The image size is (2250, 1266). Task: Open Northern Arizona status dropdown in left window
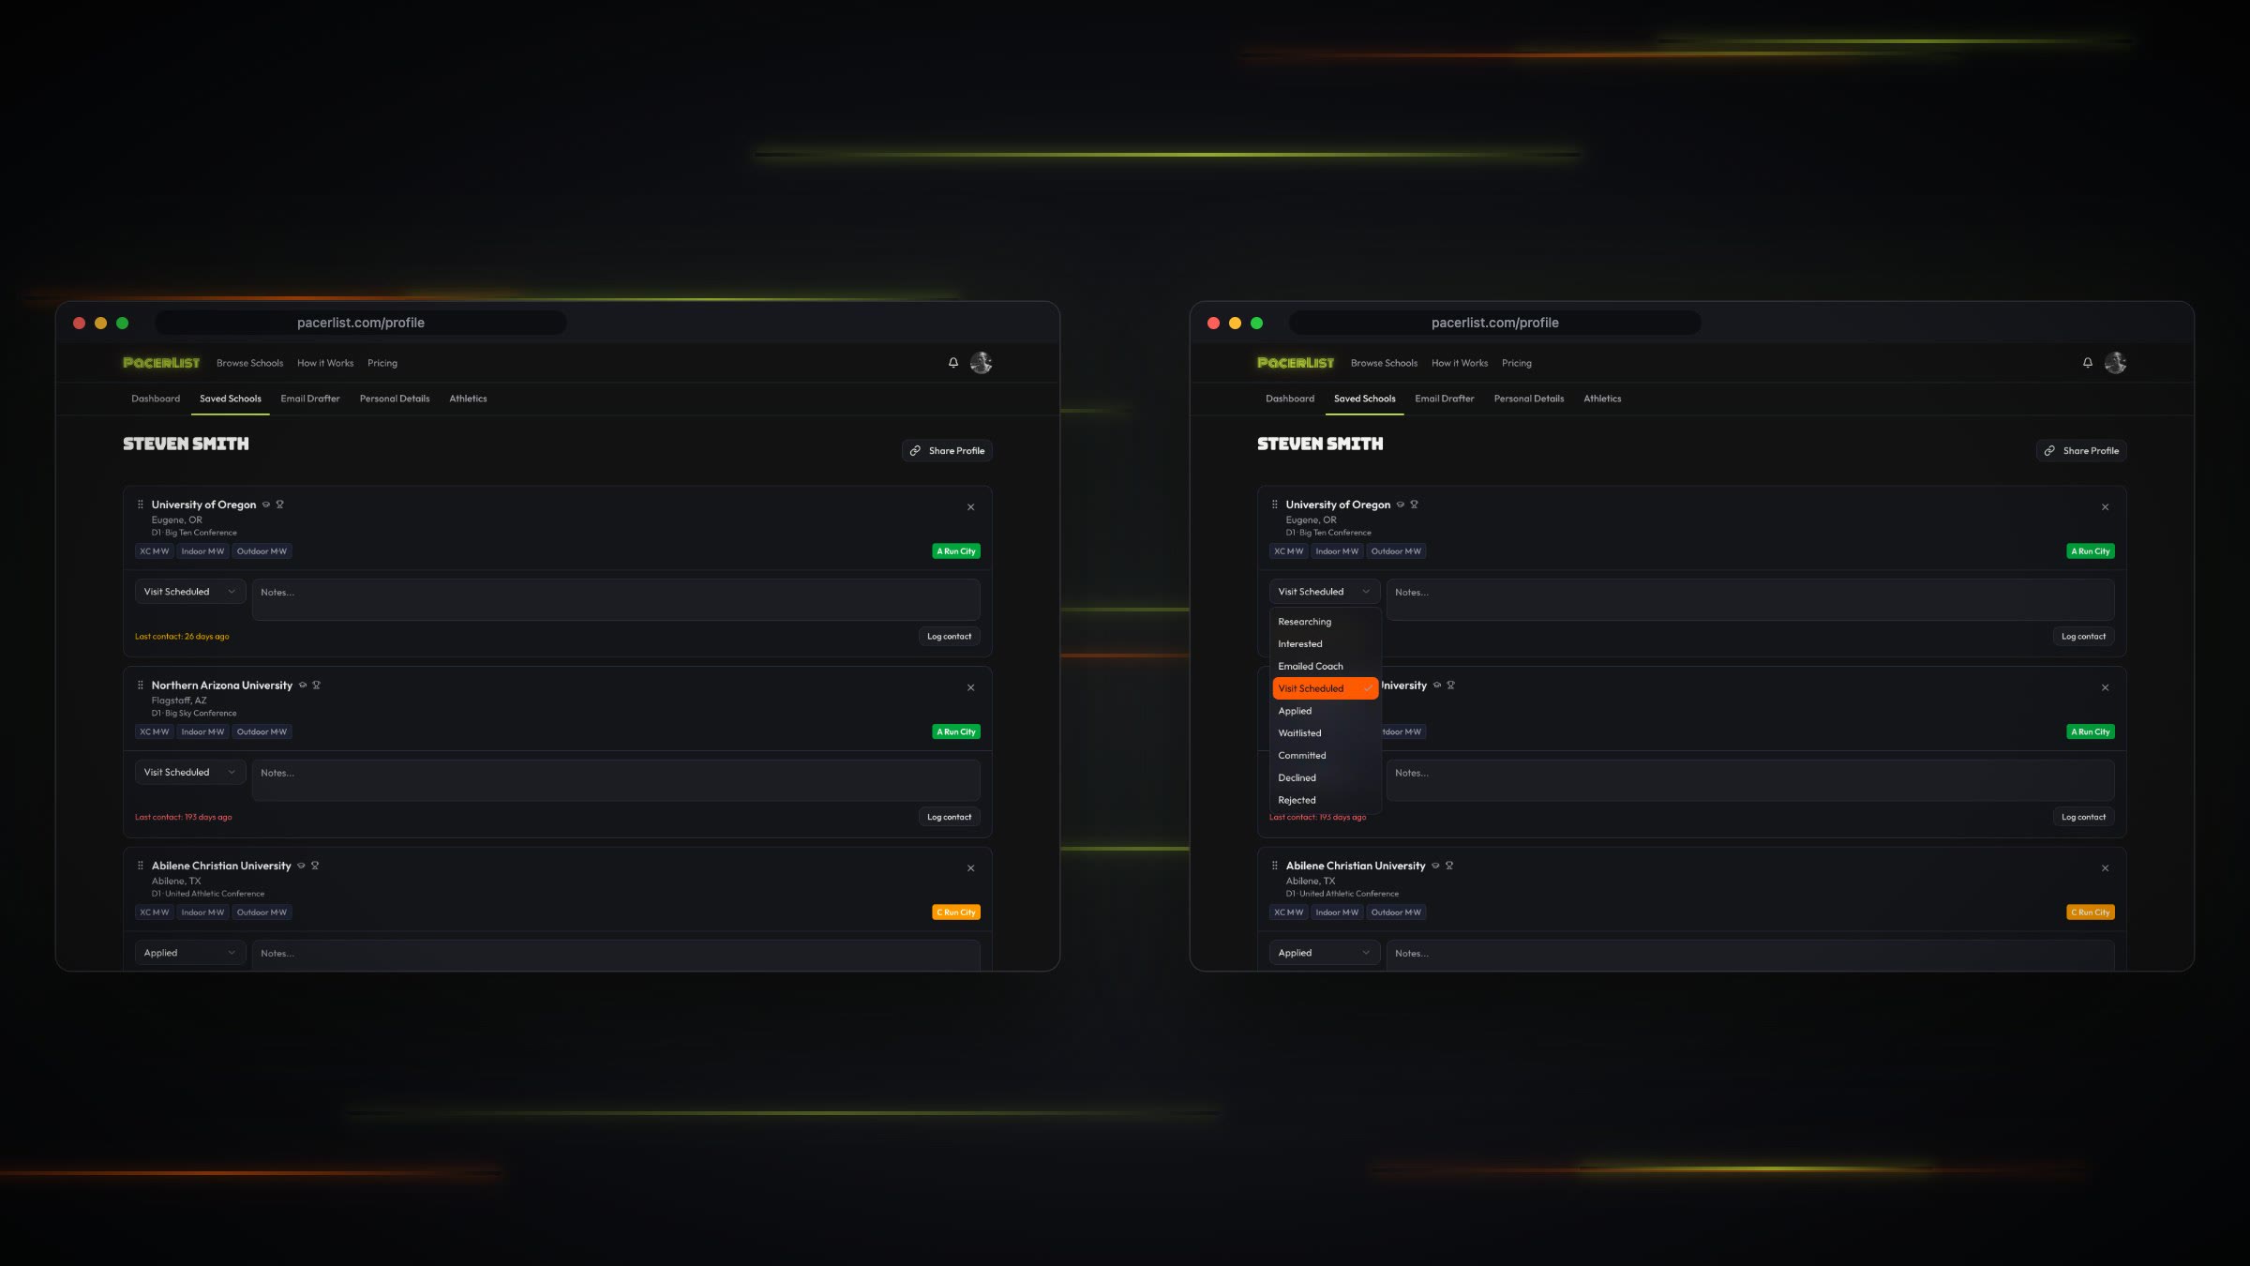[190, 773]
